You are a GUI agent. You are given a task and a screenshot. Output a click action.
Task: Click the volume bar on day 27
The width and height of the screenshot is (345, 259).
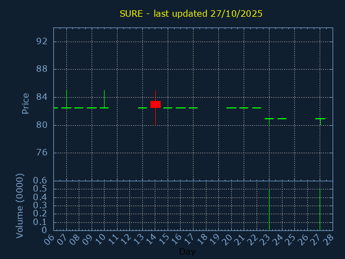click(x=320, y=209)
